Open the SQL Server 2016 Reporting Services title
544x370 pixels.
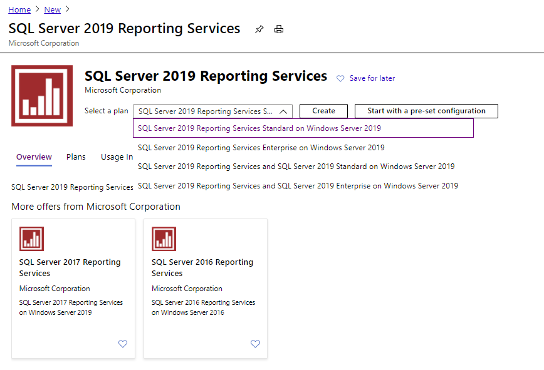click(202, 267)
